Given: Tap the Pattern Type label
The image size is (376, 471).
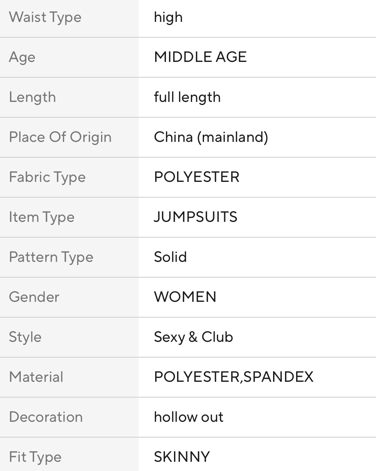Looking at the screenshot, I should [51, 257].
